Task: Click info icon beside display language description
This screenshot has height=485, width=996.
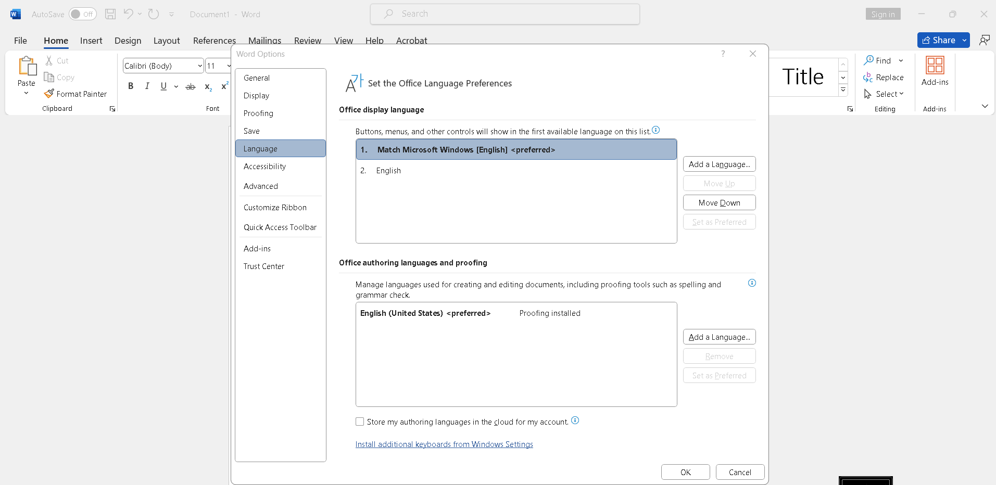Action: click(x=656, y=130)
